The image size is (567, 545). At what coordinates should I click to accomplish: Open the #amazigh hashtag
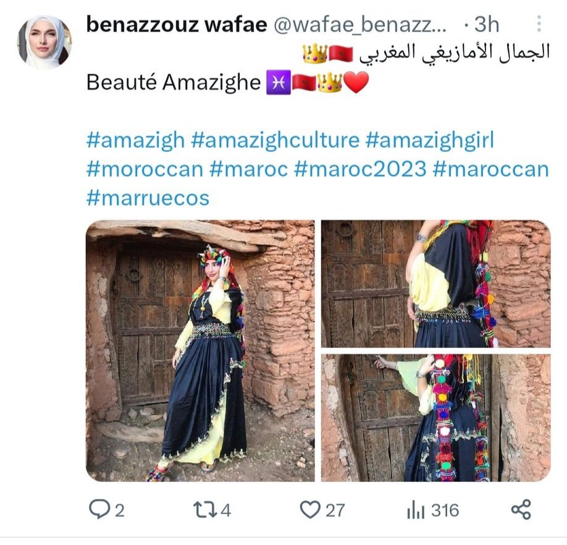[x=136, y=140]
